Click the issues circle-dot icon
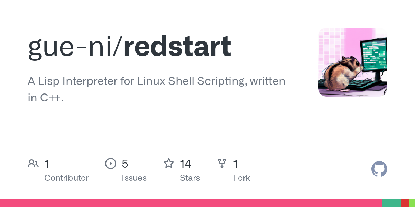Viewport: 415px width, 207px height. coord(110,164)
